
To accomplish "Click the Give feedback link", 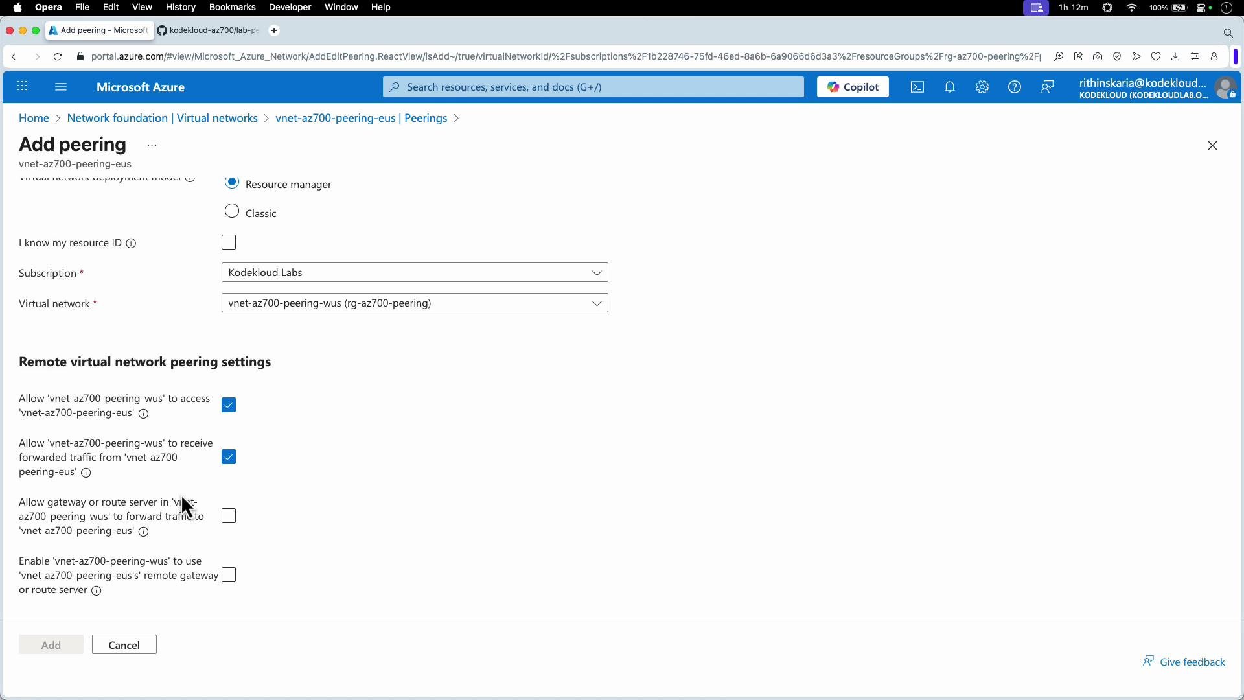I will (1184, 662).
